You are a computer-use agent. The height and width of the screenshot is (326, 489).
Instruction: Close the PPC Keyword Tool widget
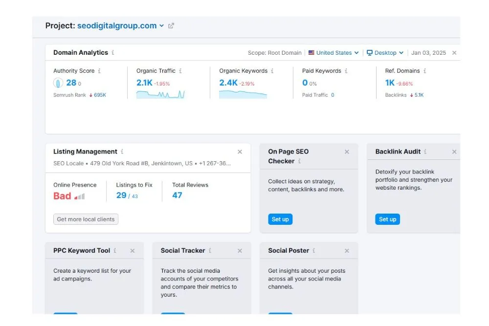tap(133, 251)
